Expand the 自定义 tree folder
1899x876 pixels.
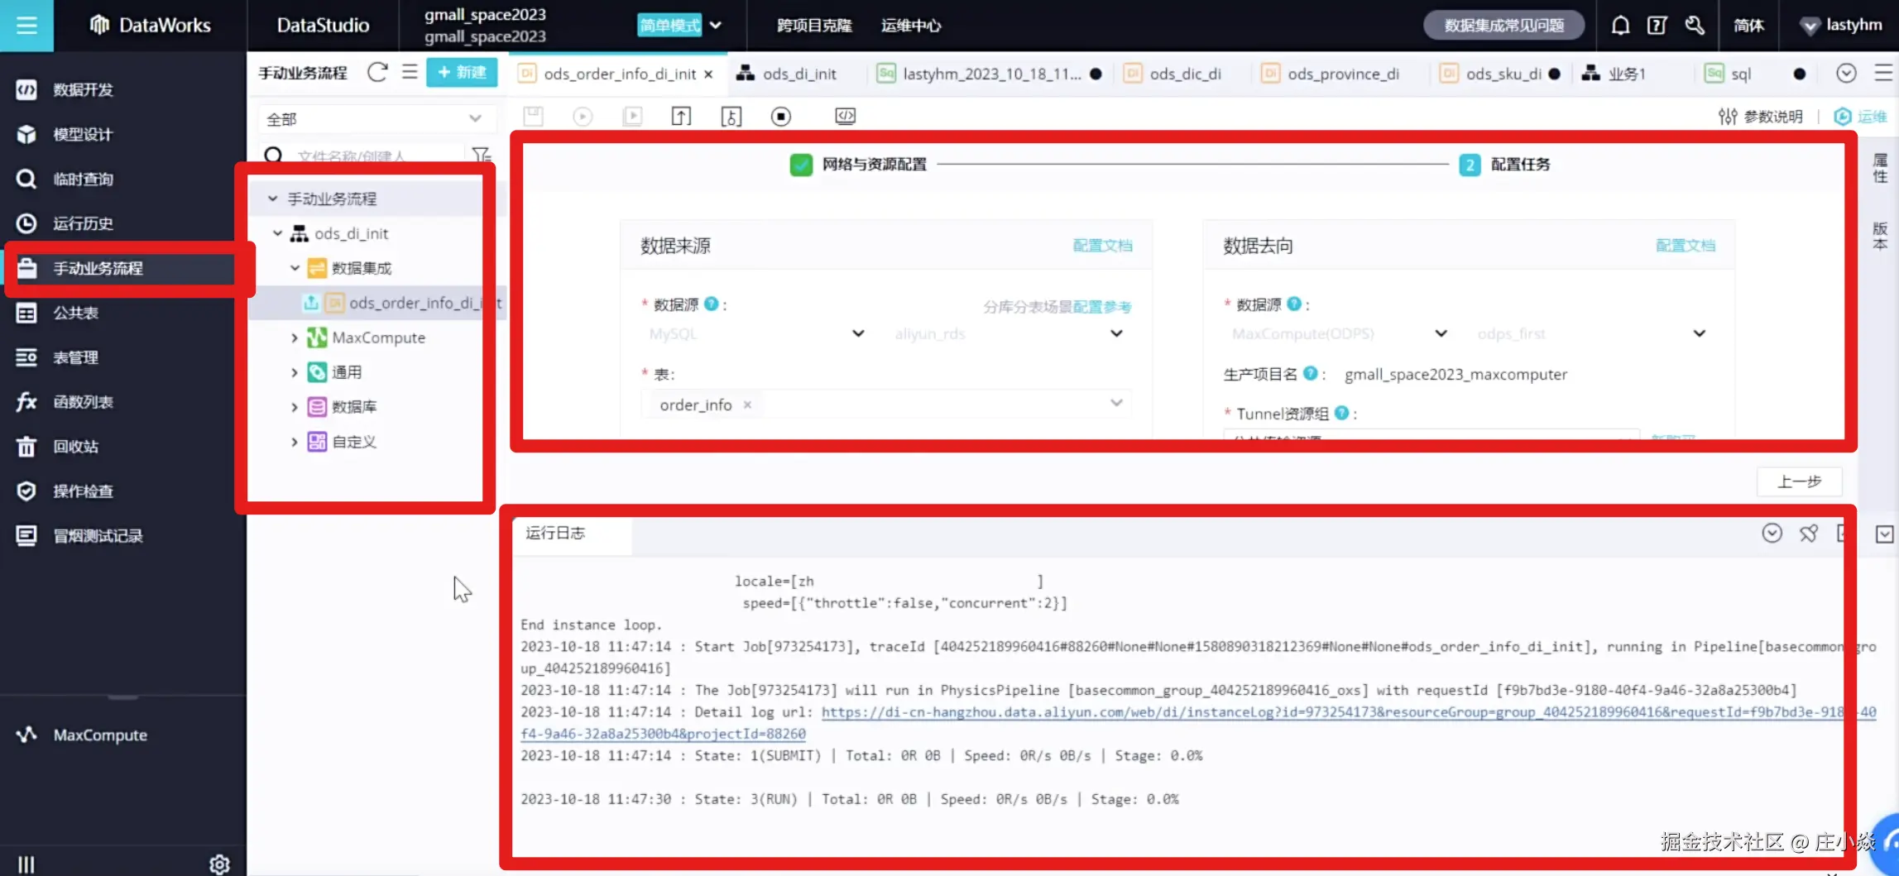coord(295,442)
